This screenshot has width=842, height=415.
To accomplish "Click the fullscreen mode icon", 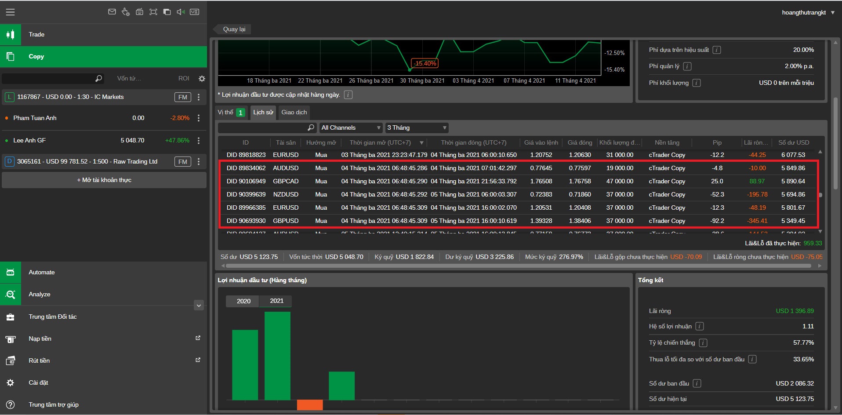I will [x=153, y=12].
